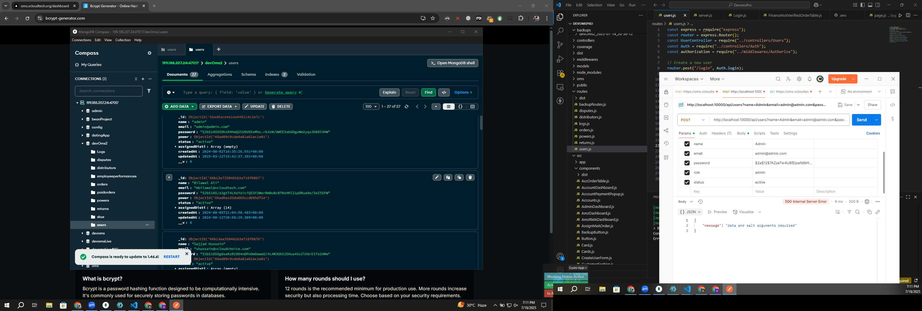This screenshot has width=922, height=311.
Task: Reload the bcrypt-generator page
Action: tap(27, 18)
